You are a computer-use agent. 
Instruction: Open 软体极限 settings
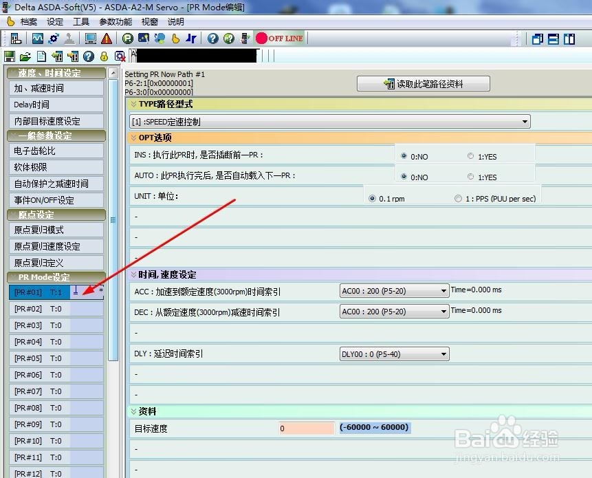click(x=56, y=167)
